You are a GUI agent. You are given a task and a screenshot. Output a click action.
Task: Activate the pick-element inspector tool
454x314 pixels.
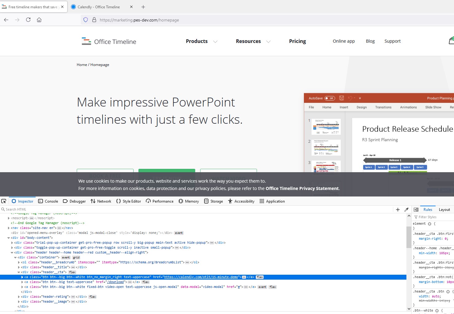4,201
